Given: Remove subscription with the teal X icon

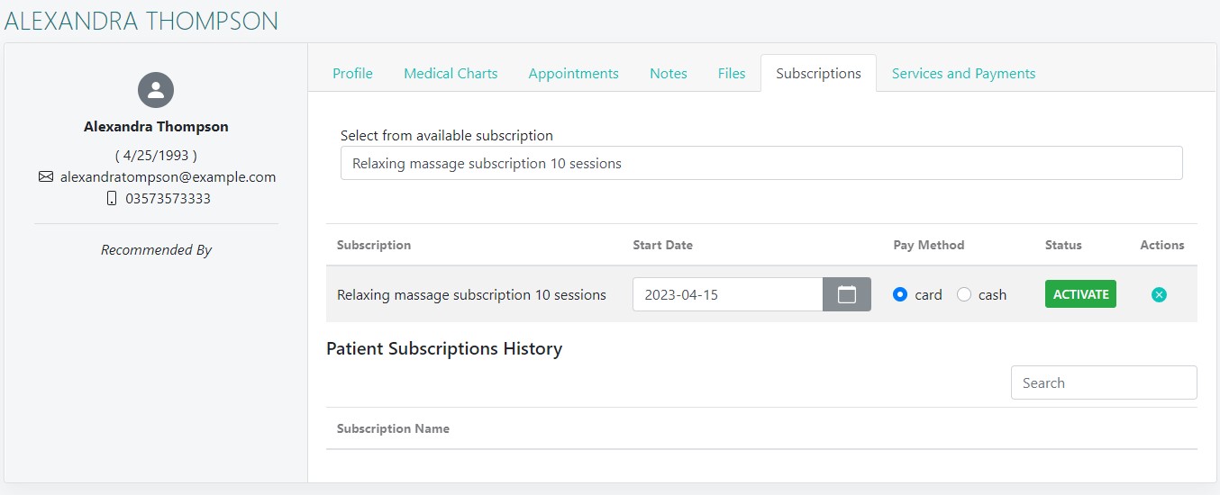Looking at the screenshot, I should pos(1159,294).
